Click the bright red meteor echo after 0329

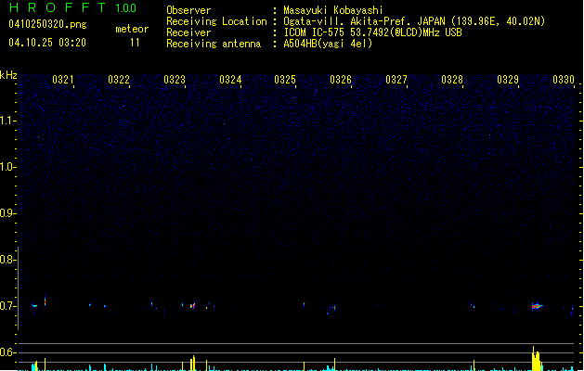tap(537, 306)
